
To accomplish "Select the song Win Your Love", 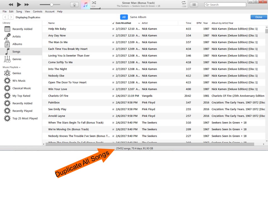I will [x=58, y=89].
